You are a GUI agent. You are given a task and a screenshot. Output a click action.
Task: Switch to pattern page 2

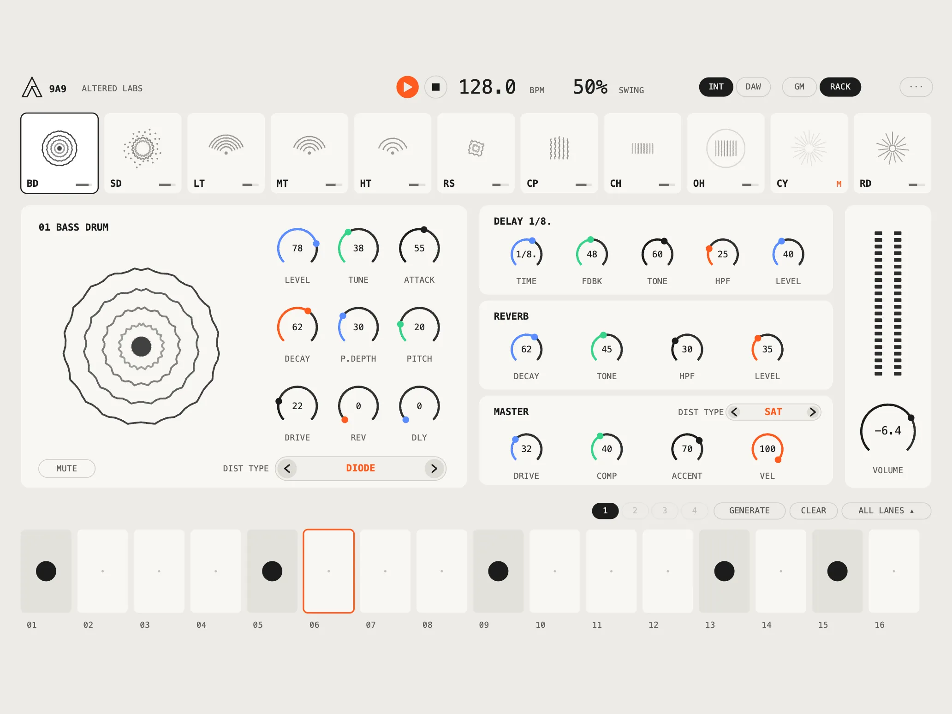pyautogui.click(x=635, y=511)
